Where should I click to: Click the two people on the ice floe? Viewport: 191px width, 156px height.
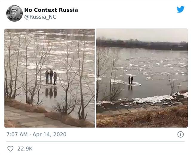(x=131, y=80)
